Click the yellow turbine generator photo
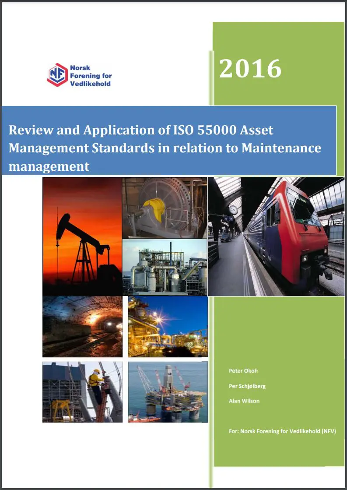This screenshot has height=490, width=347. point(165,208)
